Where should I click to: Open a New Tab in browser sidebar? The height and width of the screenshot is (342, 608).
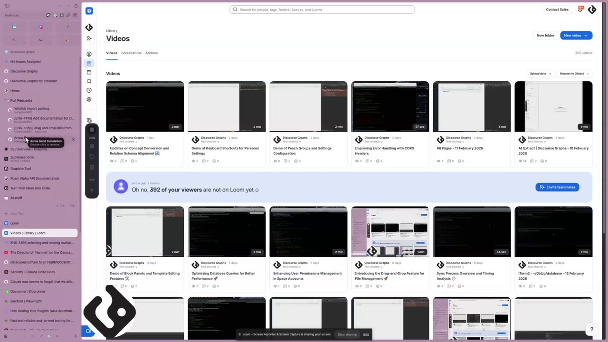pyautogui.click(x=40, y=214)
